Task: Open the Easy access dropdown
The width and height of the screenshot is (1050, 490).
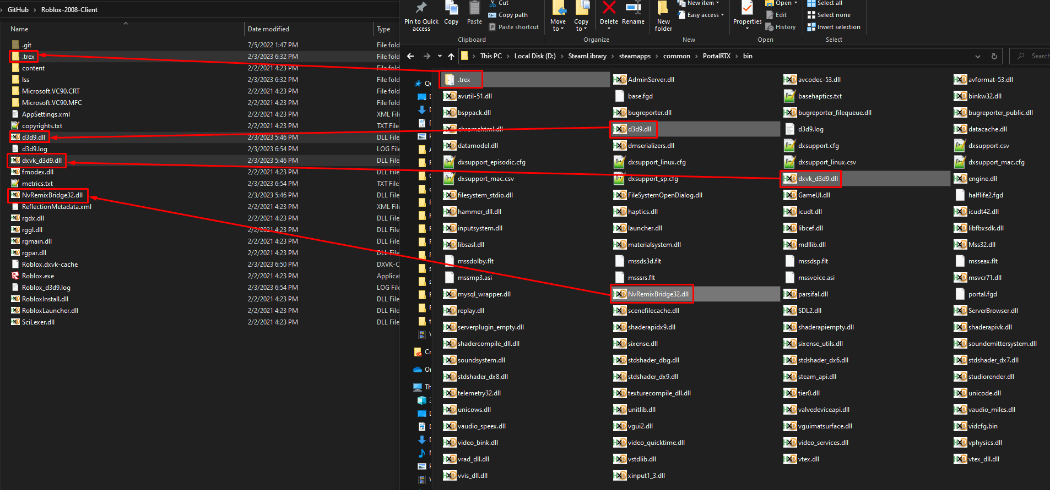Action: coord(700,15)
